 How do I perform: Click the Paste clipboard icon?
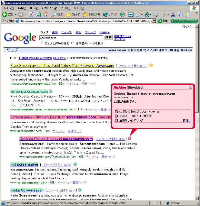pyautogui.click(x=187, y=14)
